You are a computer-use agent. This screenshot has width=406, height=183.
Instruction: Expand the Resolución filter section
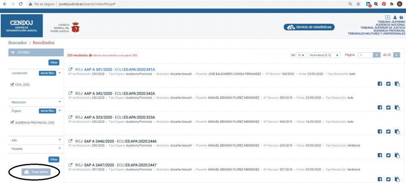[60, 102]
